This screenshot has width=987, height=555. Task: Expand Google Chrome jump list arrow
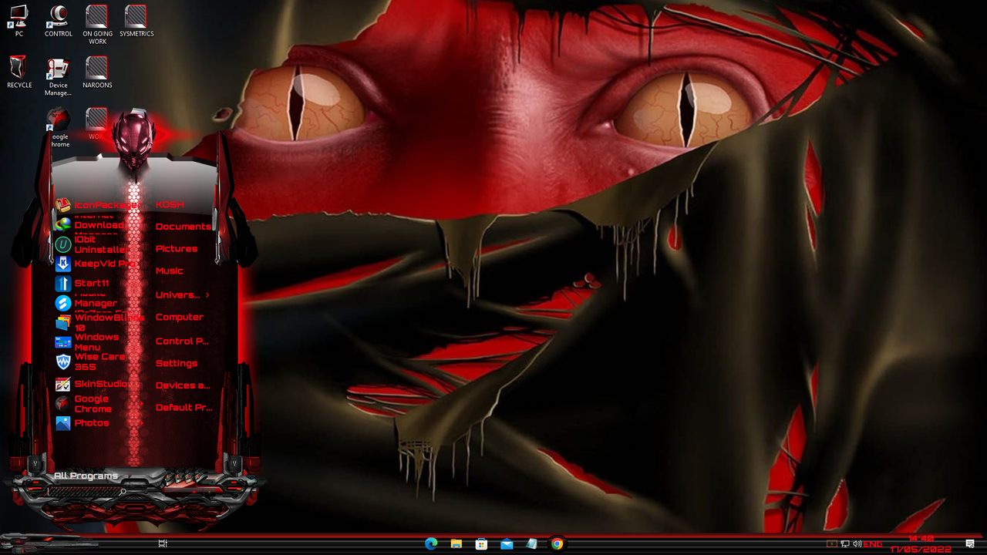[x=140, y=404]
